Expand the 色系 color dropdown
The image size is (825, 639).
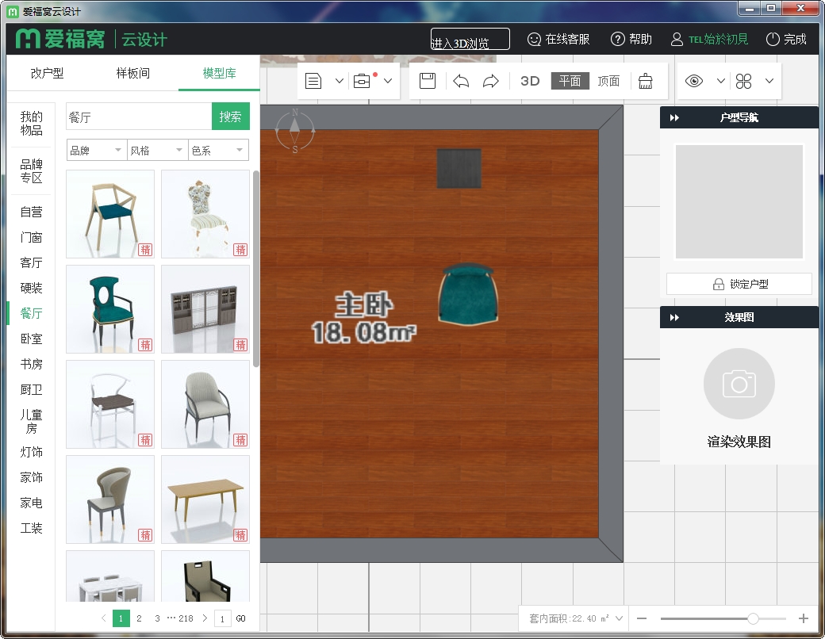[x=218, y=150]
